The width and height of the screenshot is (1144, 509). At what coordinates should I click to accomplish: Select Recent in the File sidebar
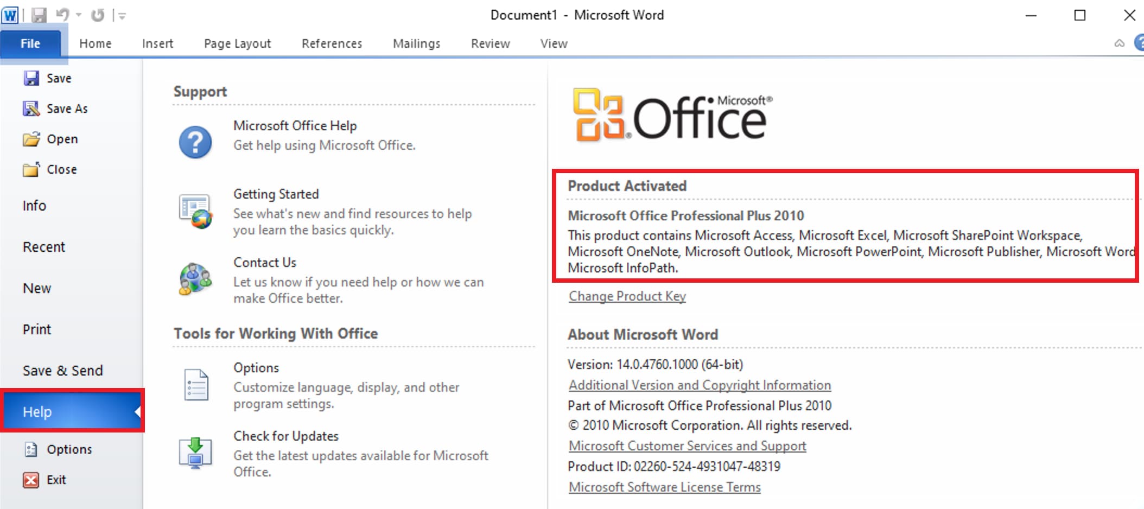[x=44, y=247]
